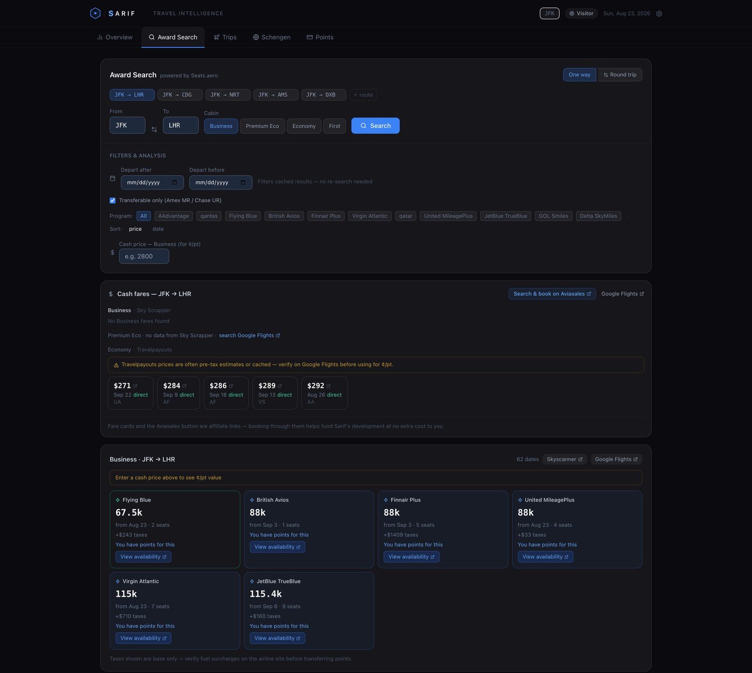Switch to the Schengen tab
Image resolution: width=752 pixels, height=673 pixels.
272,37
